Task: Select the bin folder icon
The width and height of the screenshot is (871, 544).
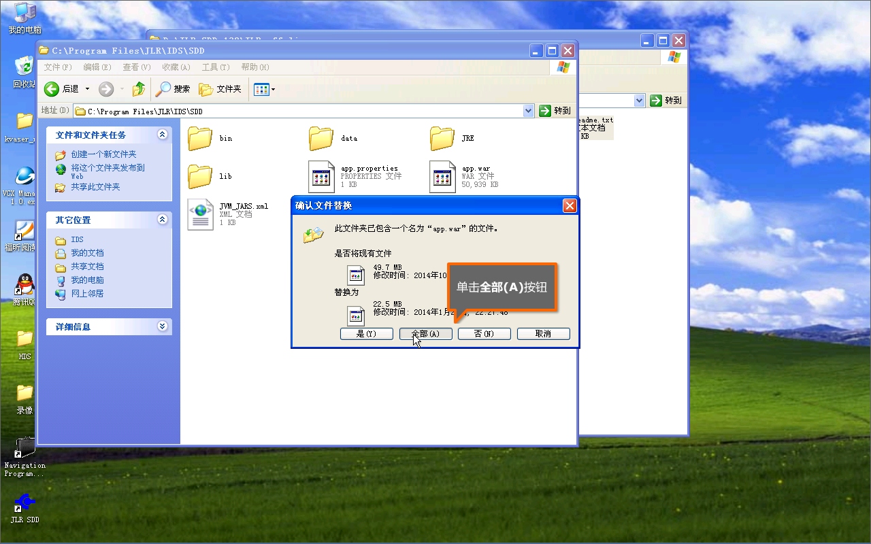Action: click(200, 138)
